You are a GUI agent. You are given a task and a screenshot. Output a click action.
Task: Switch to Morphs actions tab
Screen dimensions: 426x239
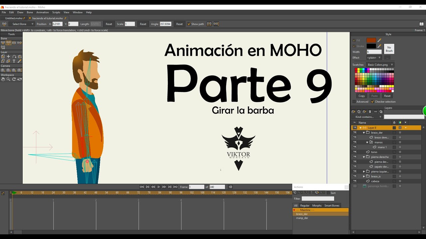[x=317, y=205]
